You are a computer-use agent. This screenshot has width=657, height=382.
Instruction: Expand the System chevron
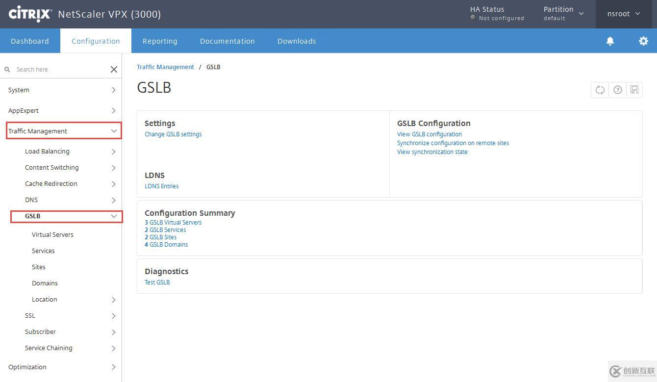[x=114, y=90]
